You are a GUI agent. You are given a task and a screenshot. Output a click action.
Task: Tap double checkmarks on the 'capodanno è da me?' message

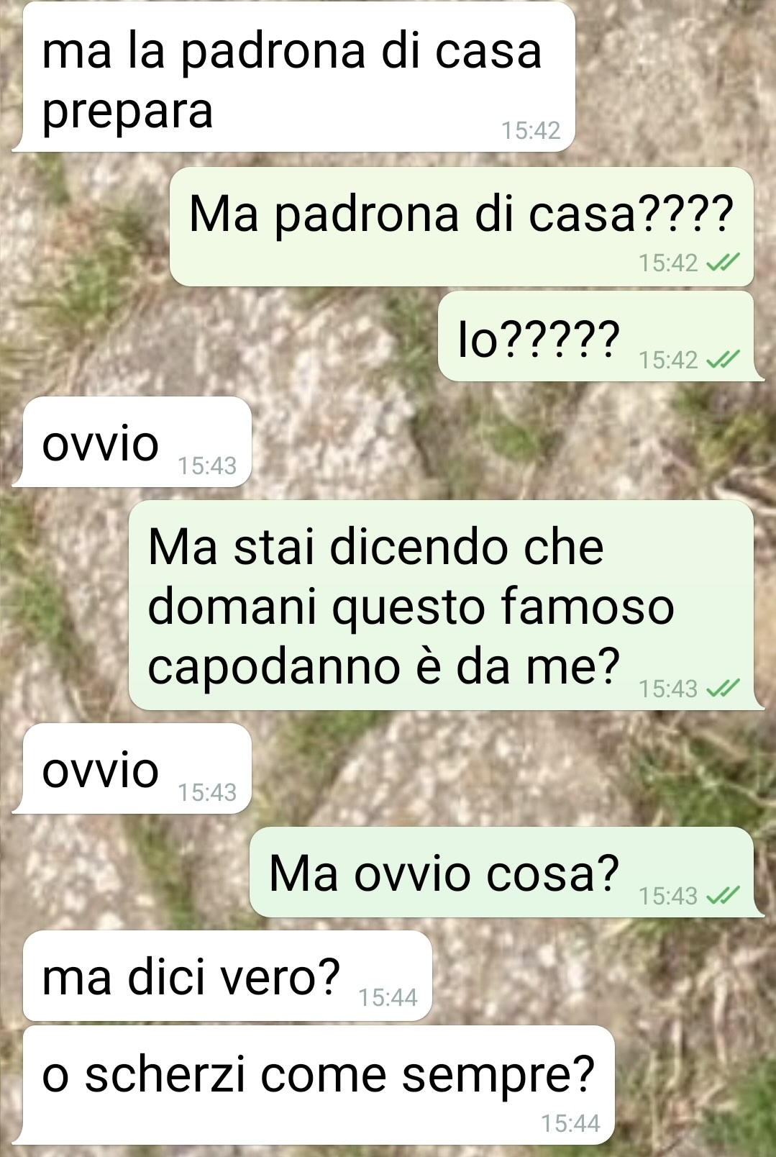pos(723,689)
